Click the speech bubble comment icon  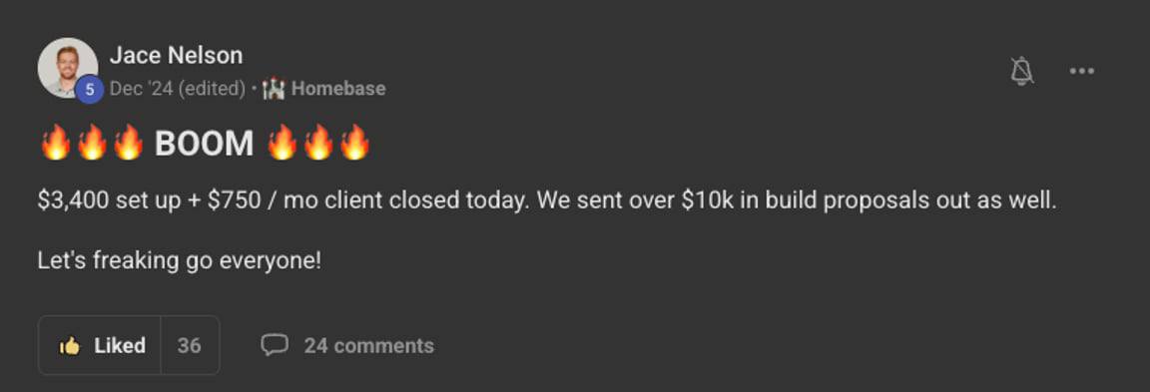[275, 345]
